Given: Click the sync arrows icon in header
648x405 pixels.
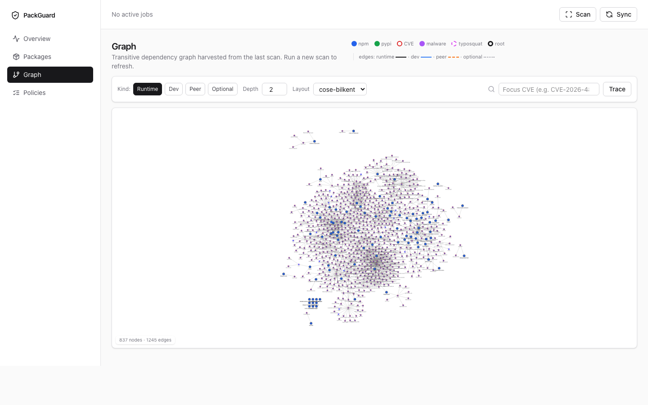Looking at the screenshot, I should tap(609, 14).
